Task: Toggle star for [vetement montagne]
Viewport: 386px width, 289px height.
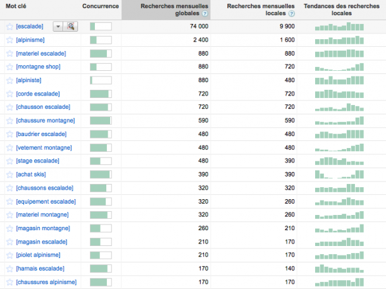Action: click(9, 148)
